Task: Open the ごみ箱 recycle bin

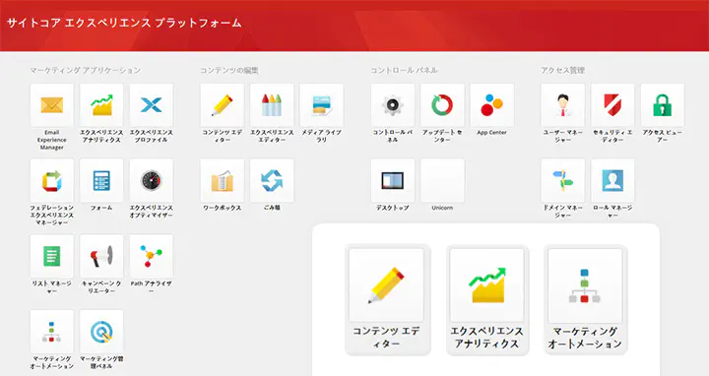Action: [x=272, y=181]
